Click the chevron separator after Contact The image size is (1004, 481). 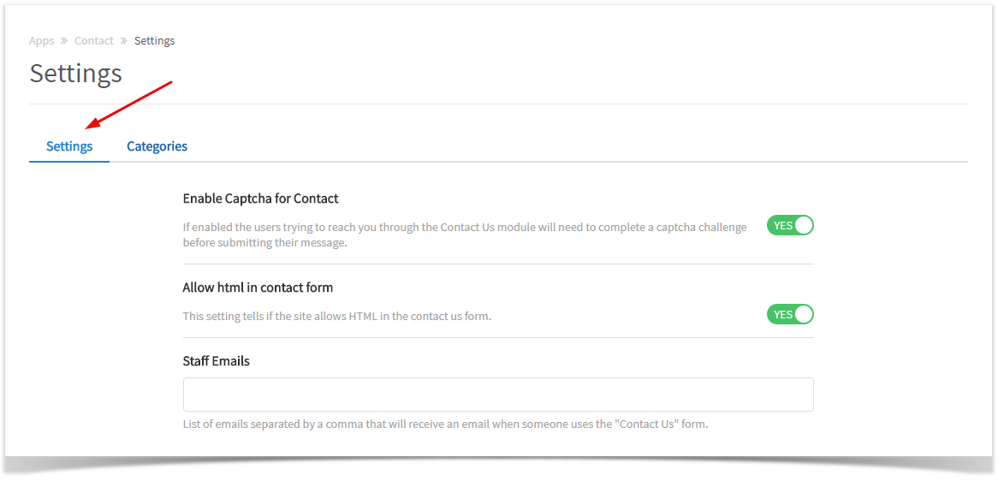pos(124,41)
